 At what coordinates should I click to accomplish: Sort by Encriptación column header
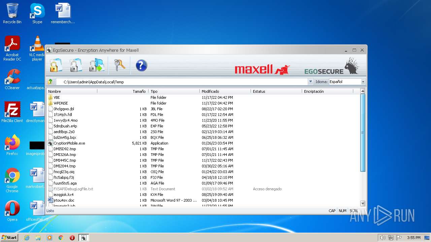[x=328, y=91]
